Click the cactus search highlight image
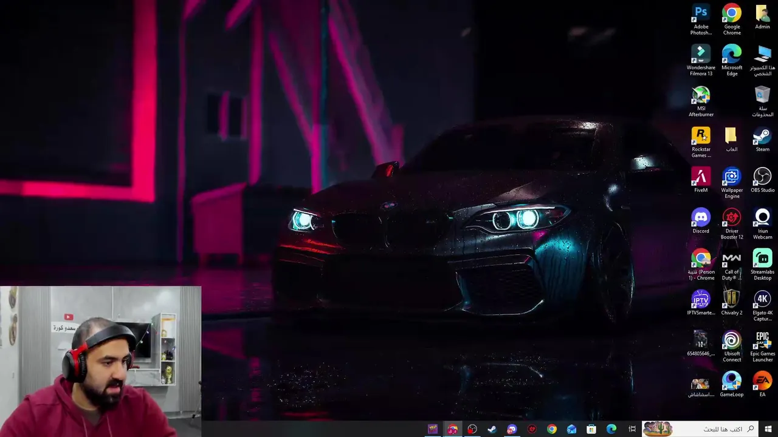Viewport: 778px width, 437px height. [x=658, y=429]
